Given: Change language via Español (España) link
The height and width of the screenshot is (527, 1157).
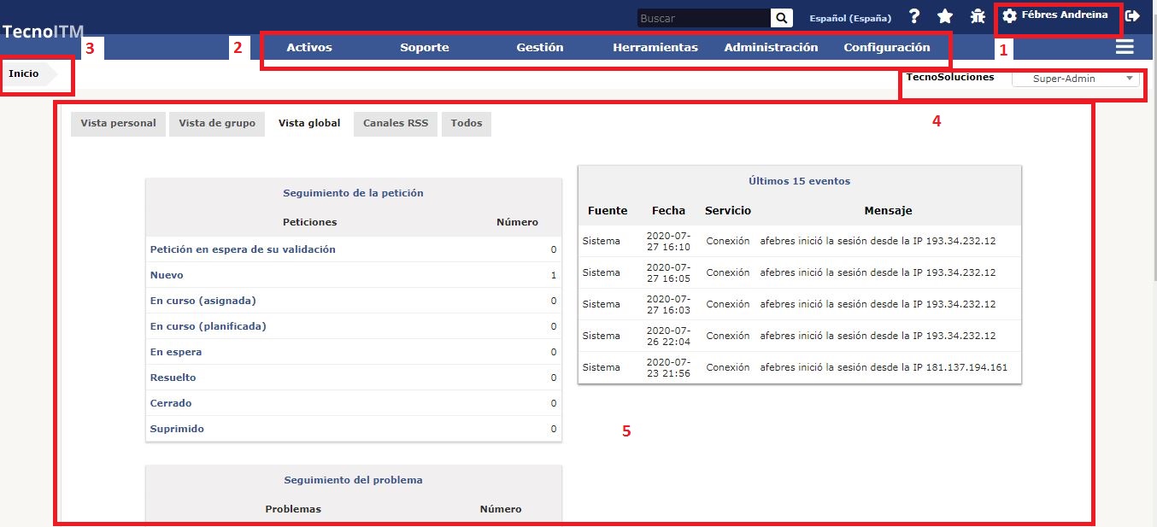Looking at the screenshot, I should tap(849, 18).
